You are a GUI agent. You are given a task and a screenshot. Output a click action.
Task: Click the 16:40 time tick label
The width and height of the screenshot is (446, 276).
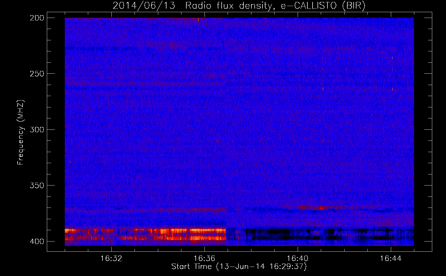pyautogui.click(x=298, y=259)
